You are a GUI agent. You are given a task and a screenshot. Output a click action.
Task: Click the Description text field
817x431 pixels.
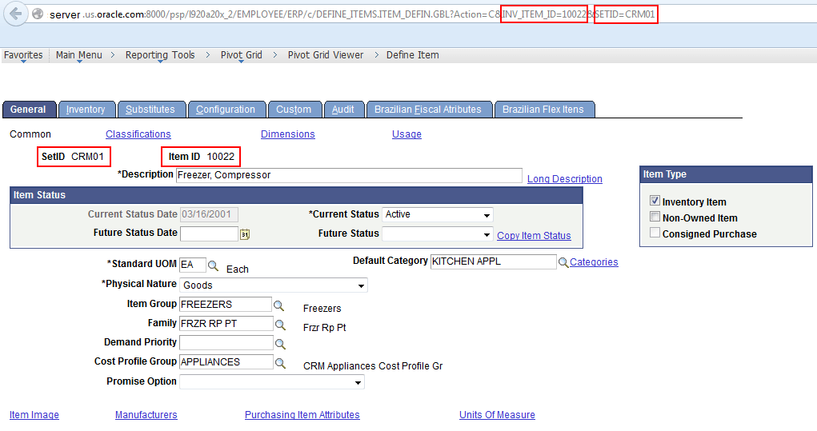pos(349,175)
